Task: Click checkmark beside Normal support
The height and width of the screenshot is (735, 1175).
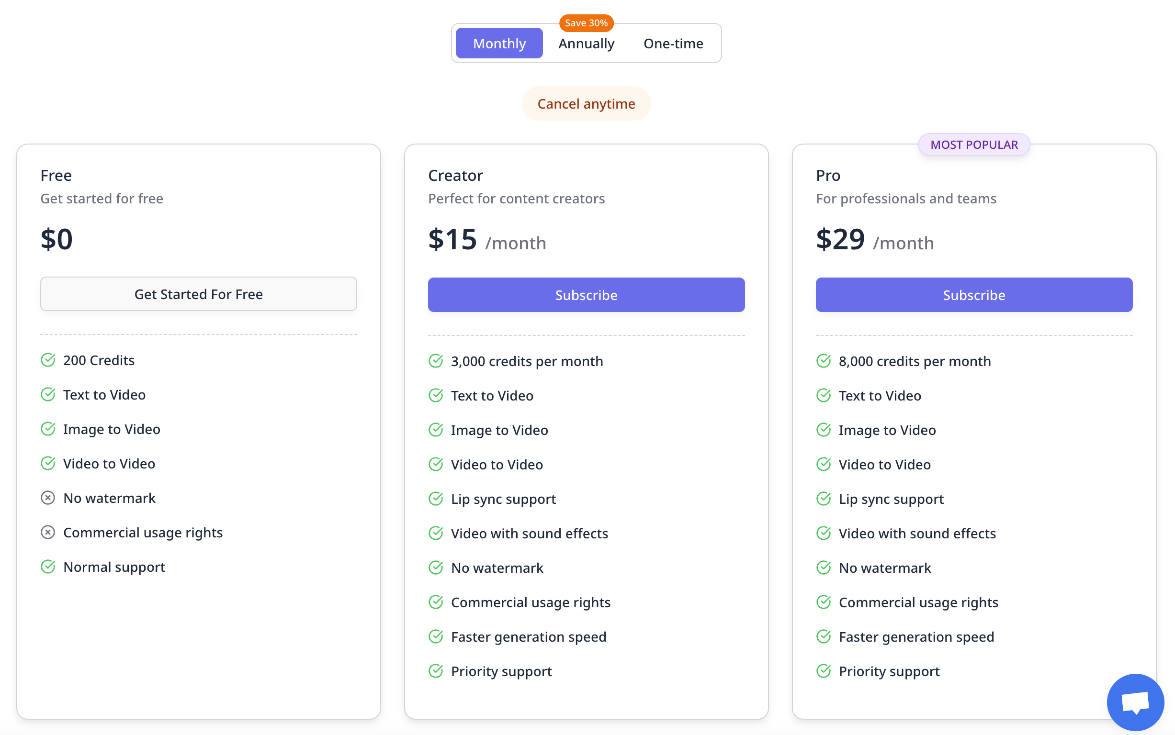Action: tap(48, 567)
